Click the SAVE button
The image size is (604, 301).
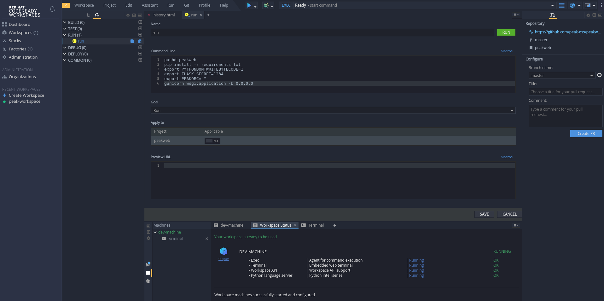484,214
